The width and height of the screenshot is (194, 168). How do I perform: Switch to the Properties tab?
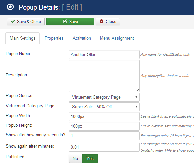[x=54, y=38]
